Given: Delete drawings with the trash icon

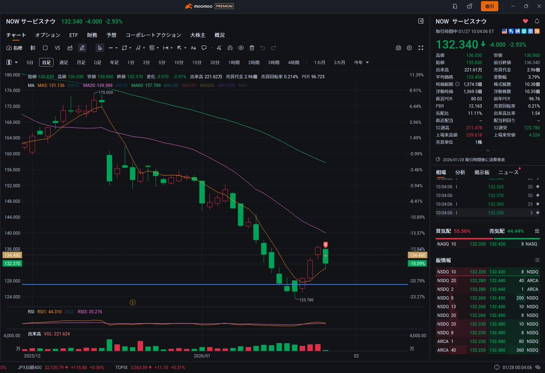Looking at the screenshot, I should click(x=252, y=48).
